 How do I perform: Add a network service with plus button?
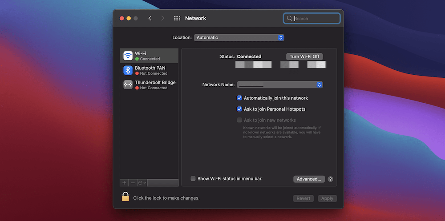[x=124, y=183]
